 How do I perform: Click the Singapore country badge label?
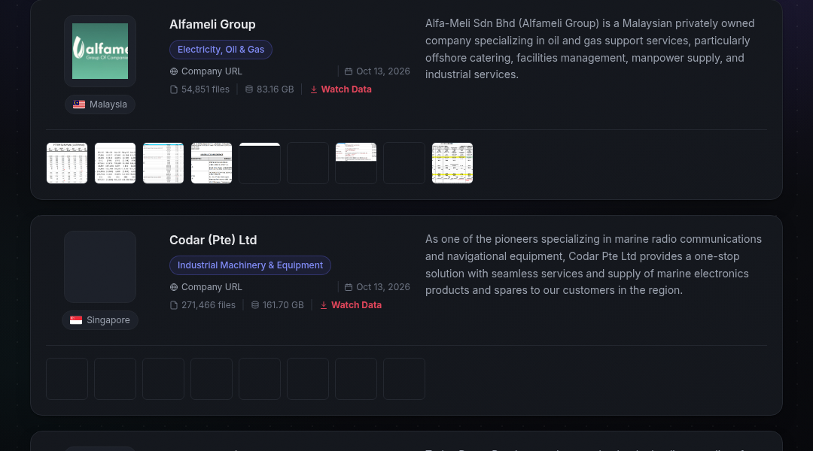point(108,320)
